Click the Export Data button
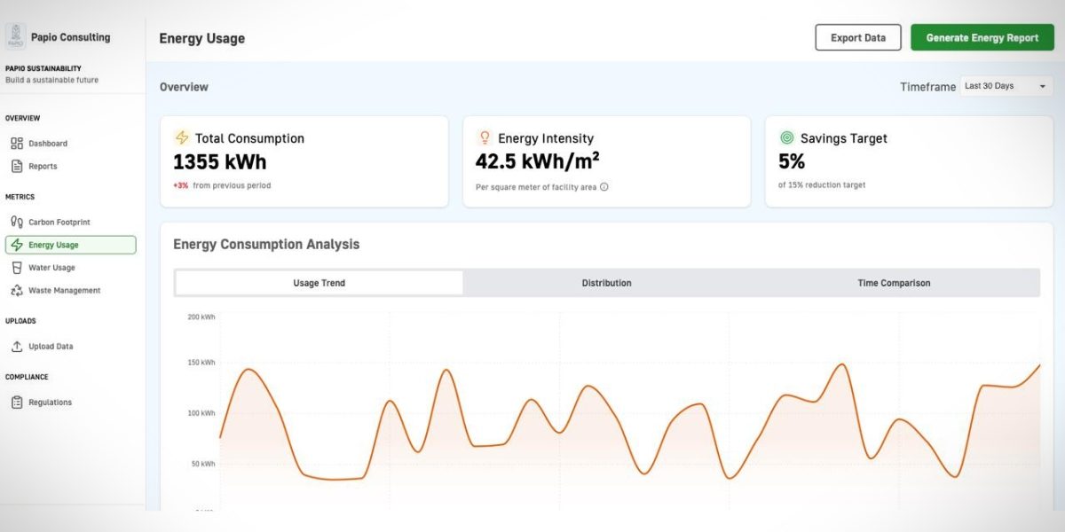Viewport: 1065px width, 532px height. (857, 37)
